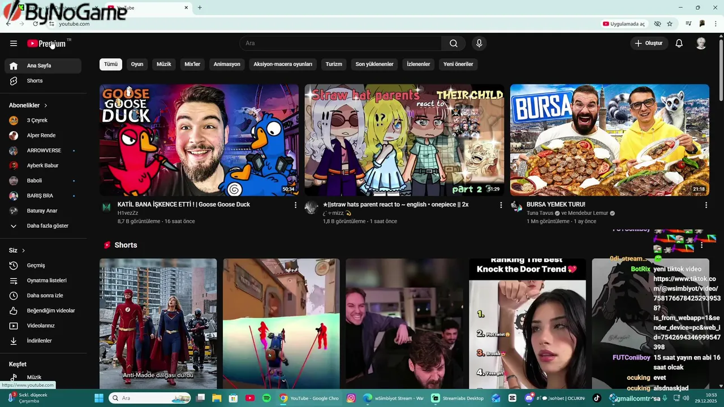The width and height of the screenshot is (724, 407).
Task: Open the Knock the Door Trend short
Action: [x=527, y=324]
